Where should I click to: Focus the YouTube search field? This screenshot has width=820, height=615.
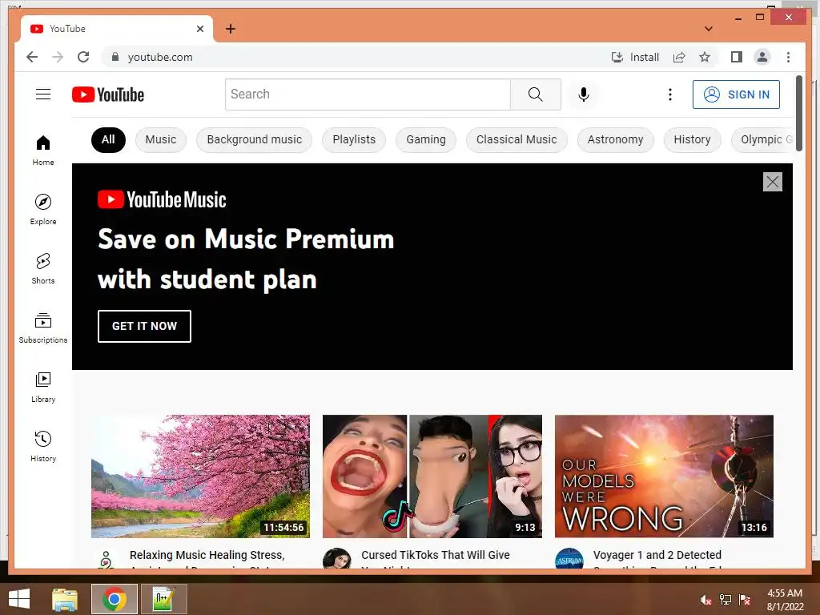tap(368, 94)
